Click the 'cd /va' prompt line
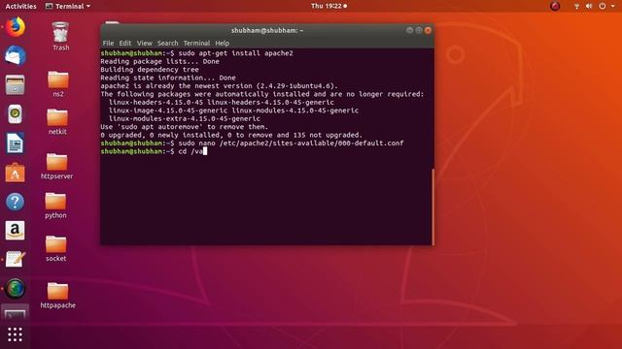Screen dimensions: 622x349 pos(154,151)
